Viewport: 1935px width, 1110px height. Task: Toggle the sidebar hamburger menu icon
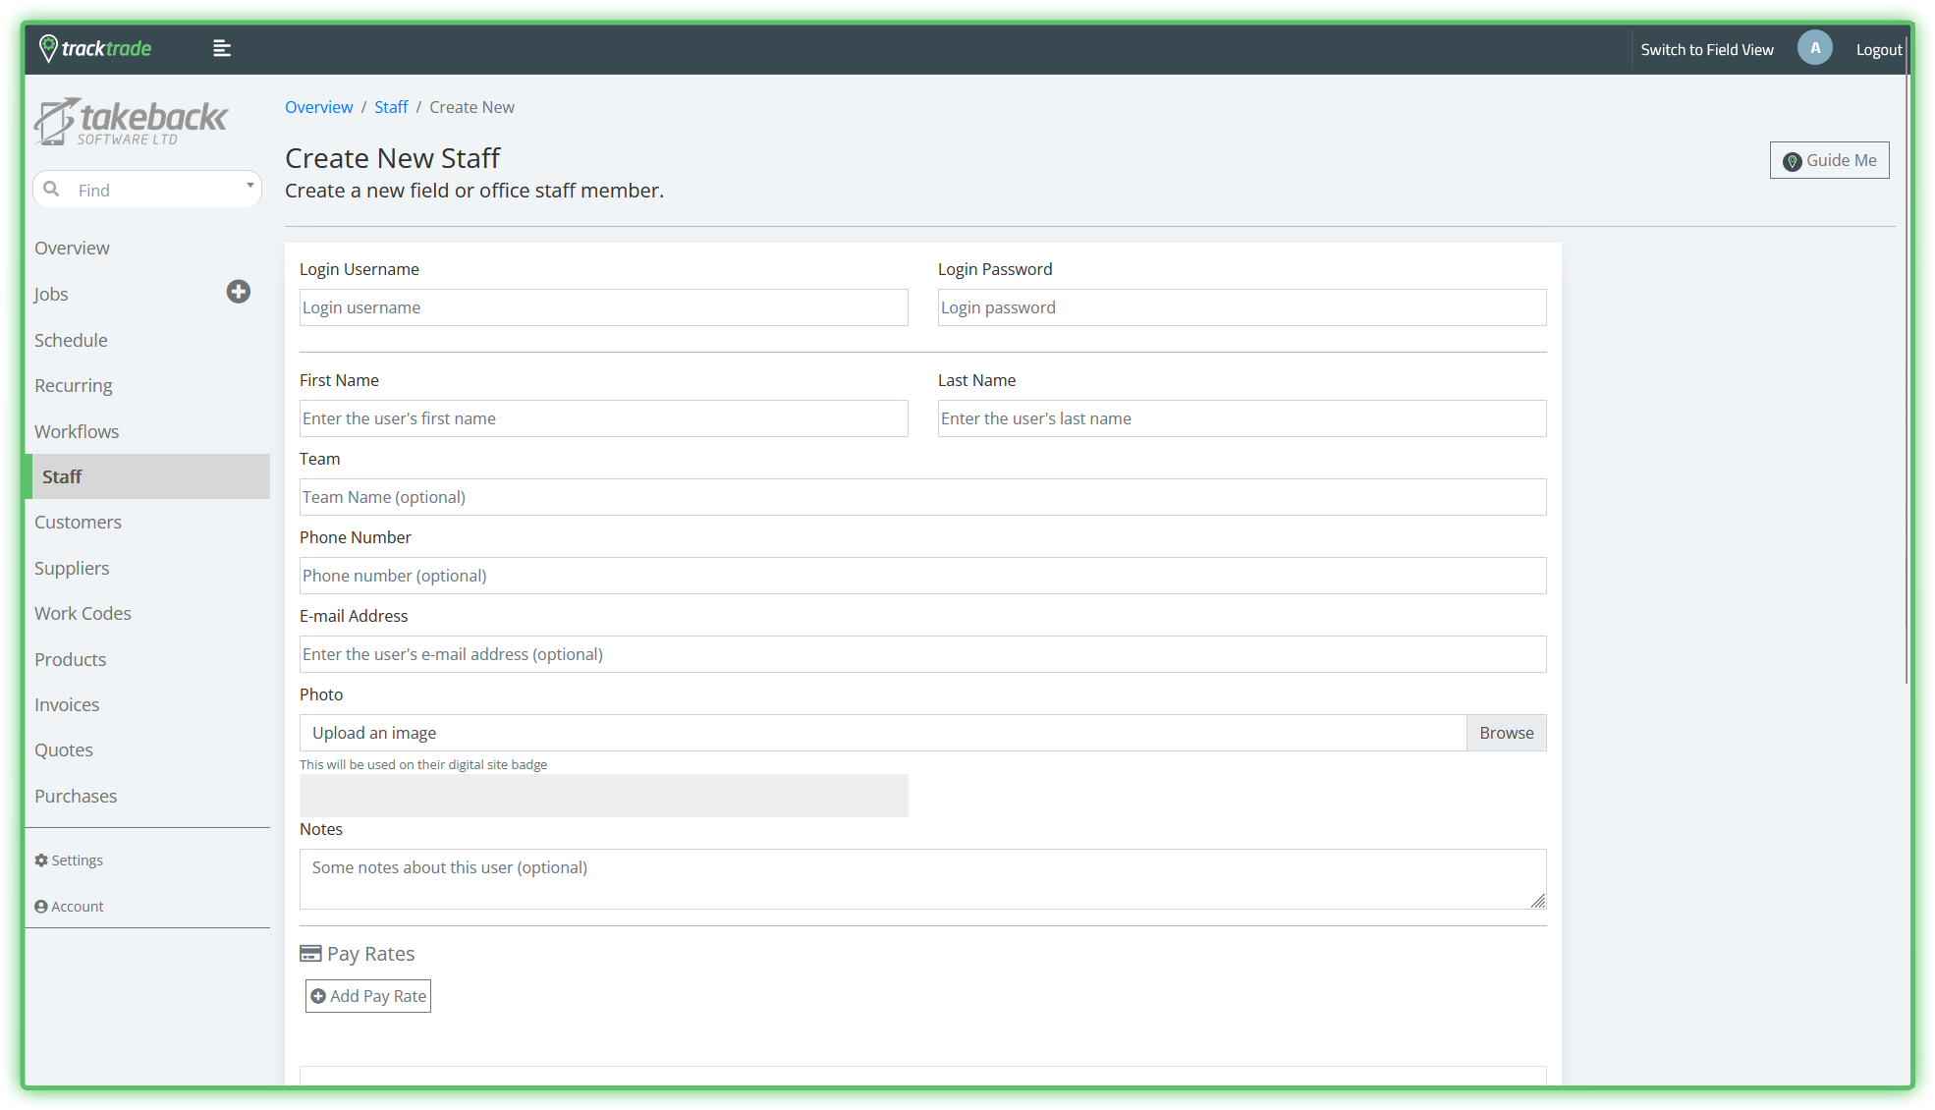coord(222,48)
